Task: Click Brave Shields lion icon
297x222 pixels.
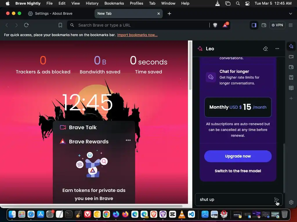Action: [x=215, y=25]
